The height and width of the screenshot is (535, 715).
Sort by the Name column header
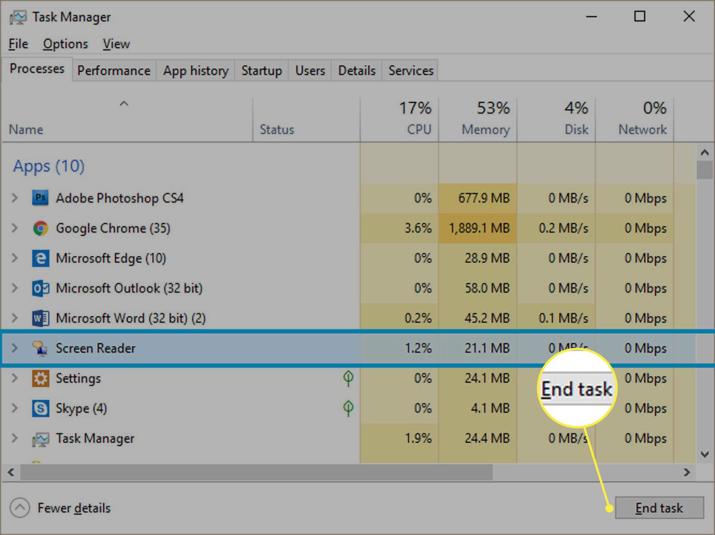pyautogui.click(x=126, y=120)
